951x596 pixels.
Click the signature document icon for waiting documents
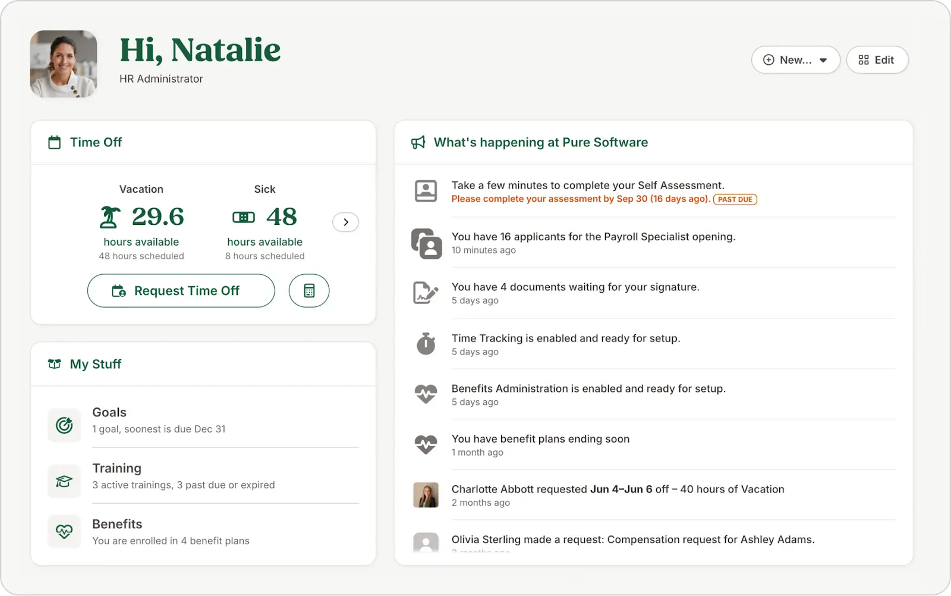[x=425, y=293]
